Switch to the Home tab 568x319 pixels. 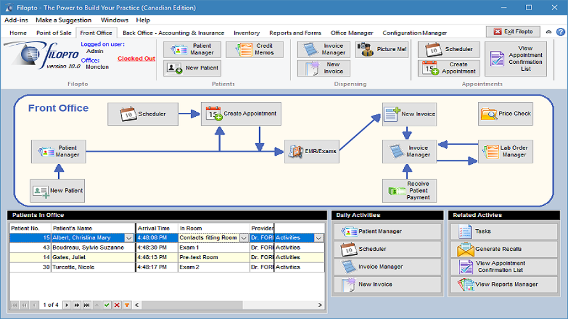(18, 33)
